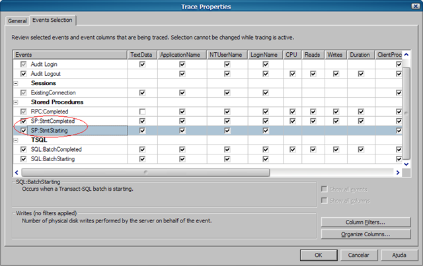
Task: Uncheck the SQL:BatchCompleted event checkbox
Action: click(24, 150)
